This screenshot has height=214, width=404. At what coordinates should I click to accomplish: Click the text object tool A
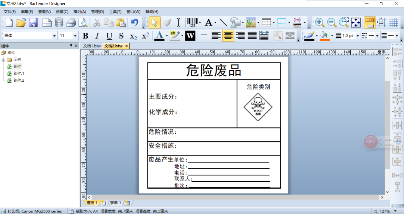tap(209, 23)
